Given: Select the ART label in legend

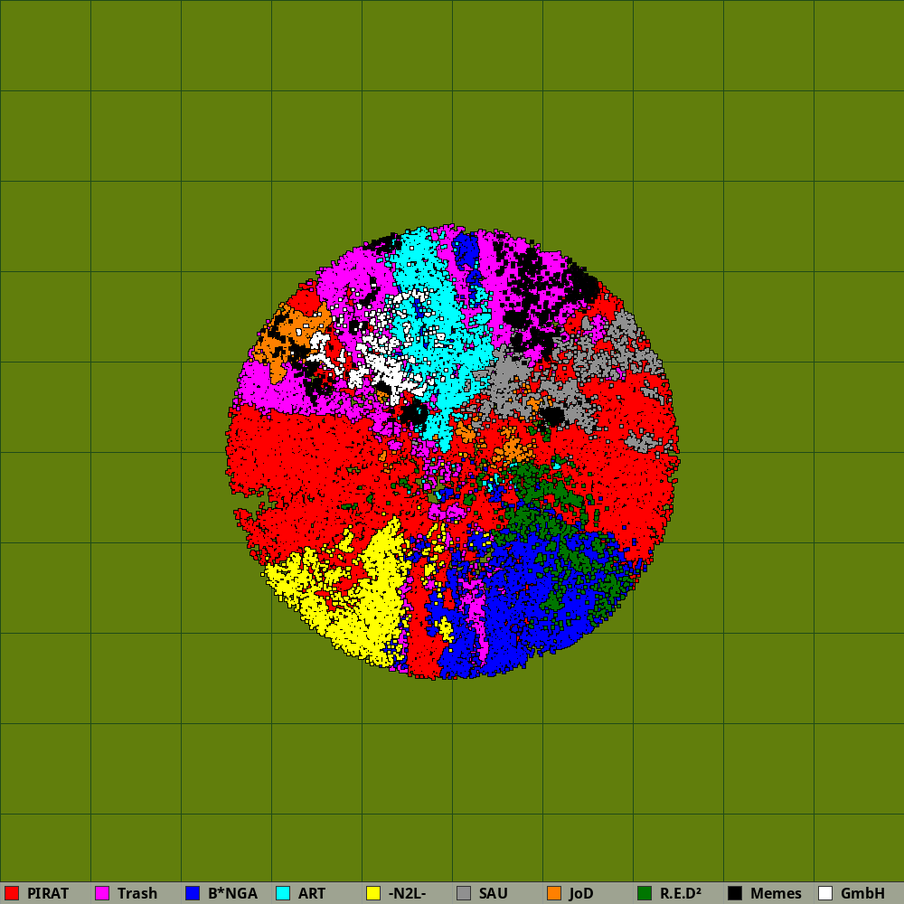Looking at the screenshot, I should (311, 893).
